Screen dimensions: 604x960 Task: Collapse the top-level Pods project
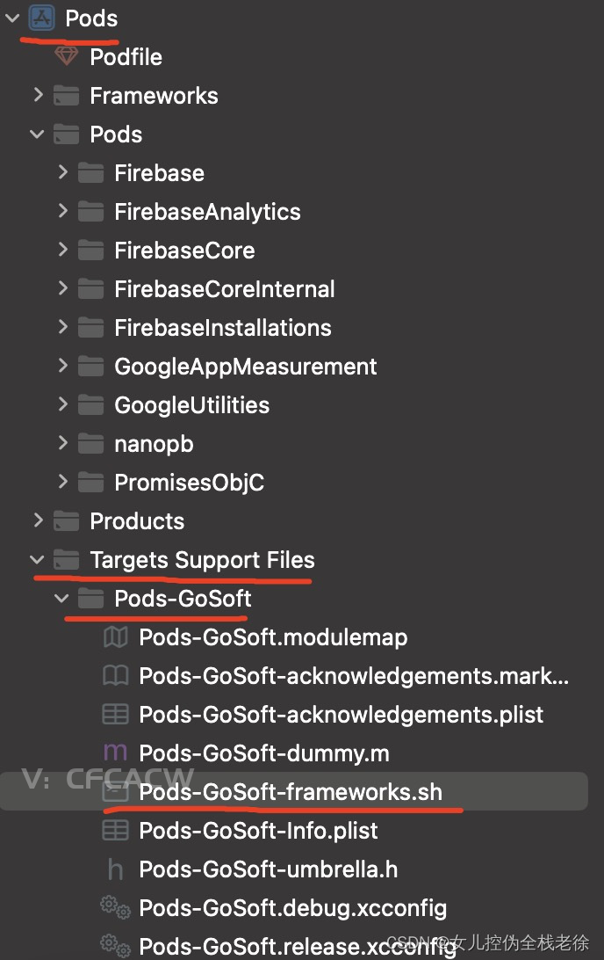point(12,18)
